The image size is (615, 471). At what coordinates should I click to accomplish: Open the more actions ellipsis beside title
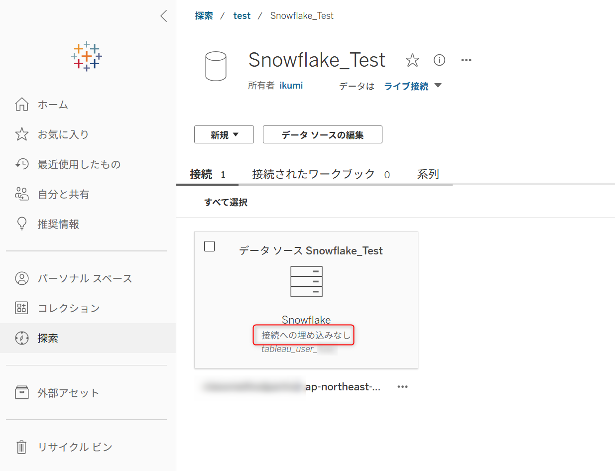click(466, 60)
